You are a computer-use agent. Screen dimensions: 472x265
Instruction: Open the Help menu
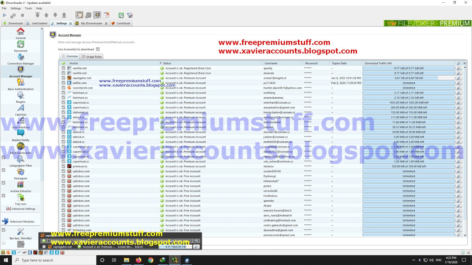tap(39, 8)
